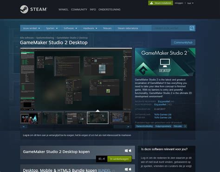This screenshot has height=172, width=220.
Task: Click the green Steam installeren button
Action: 161,3
